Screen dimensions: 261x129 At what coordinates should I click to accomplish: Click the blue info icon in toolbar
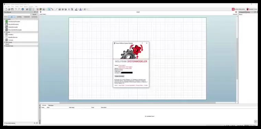click(x=23, y=9)
